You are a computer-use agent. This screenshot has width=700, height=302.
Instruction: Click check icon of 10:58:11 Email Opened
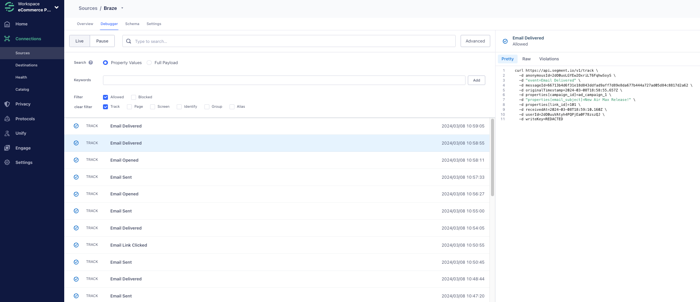(x=76, y=160)
